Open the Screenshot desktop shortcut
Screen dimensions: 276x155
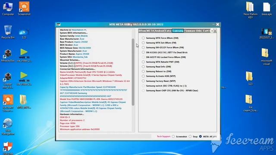(x=24, y=9)
